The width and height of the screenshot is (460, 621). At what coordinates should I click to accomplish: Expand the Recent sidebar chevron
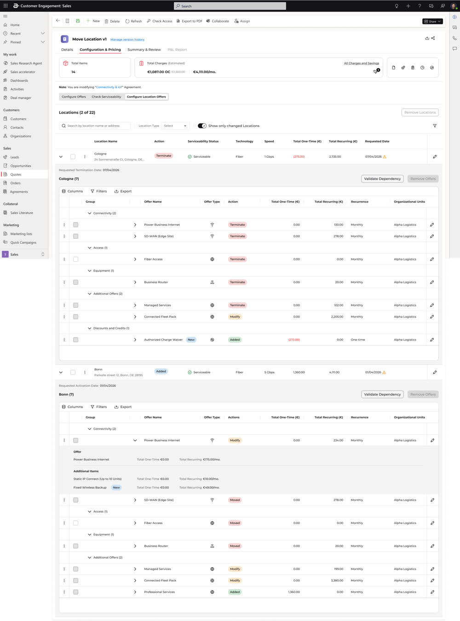coord(43,34)
